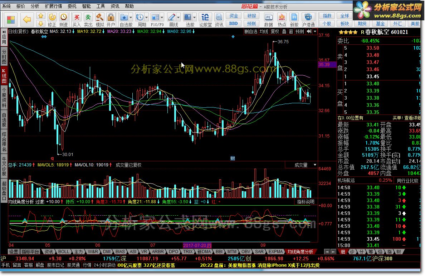The height and width of the screenshot is (276, 425).
Task: Toggle 叠 overlay mode
Action: pos(284,31)
